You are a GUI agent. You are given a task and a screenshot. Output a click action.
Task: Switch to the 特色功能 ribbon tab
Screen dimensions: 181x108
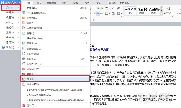pos(124,3)
